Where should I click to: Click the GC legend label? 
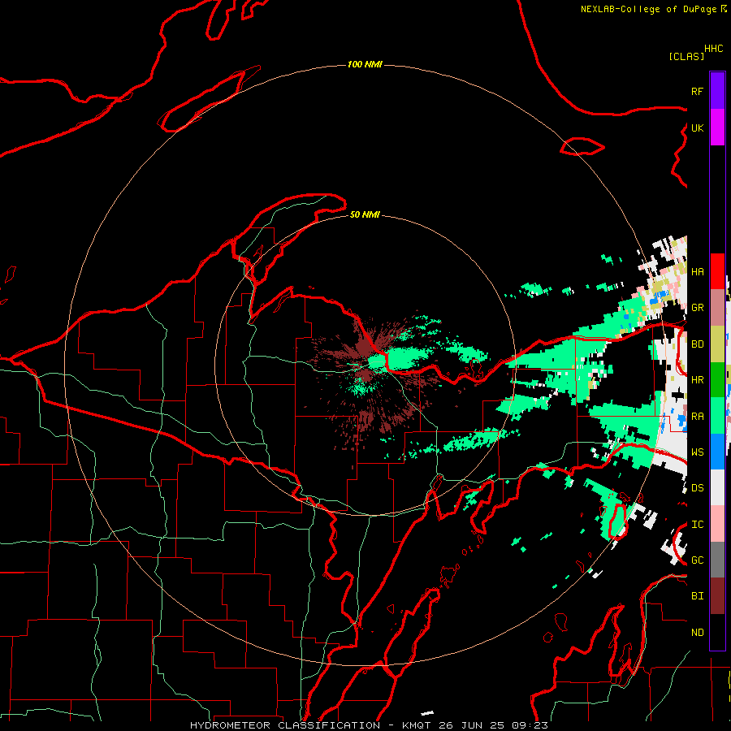coord(697,560)
